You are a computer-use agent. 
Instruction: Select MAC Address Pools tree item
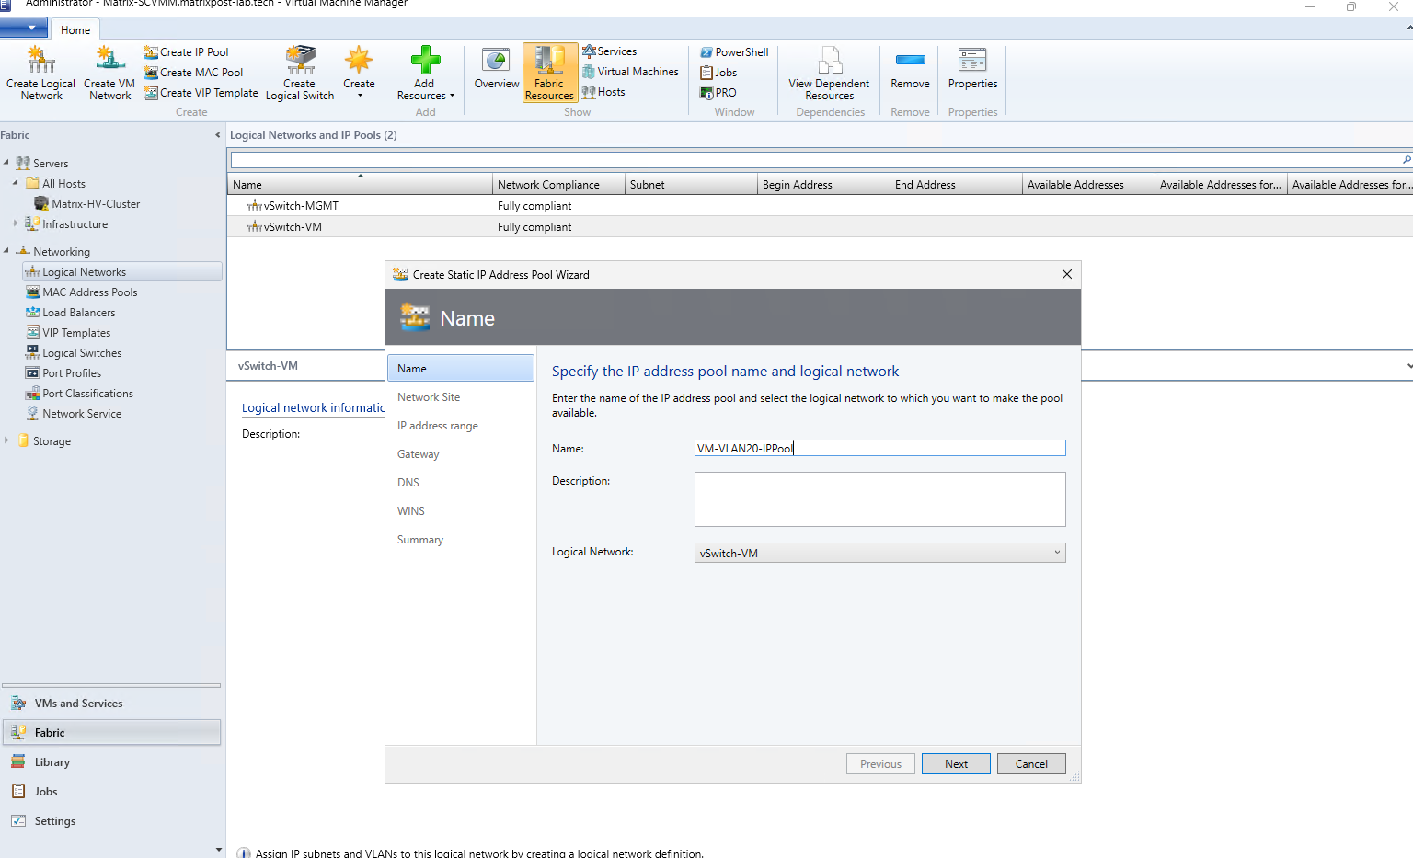pos(82,292)
